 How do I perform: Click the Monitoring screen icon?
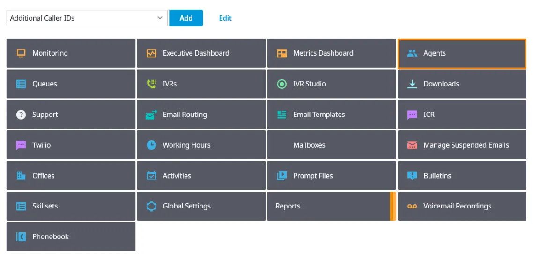[21, 53]
